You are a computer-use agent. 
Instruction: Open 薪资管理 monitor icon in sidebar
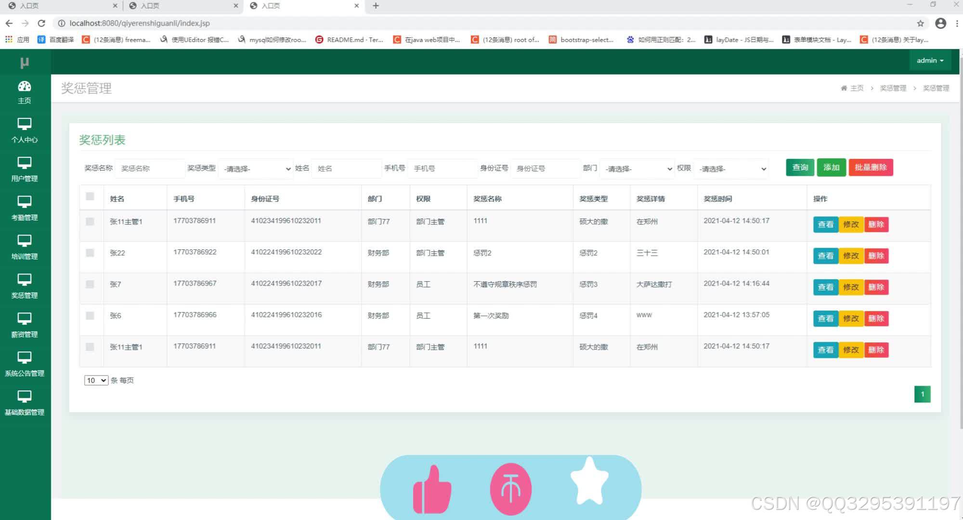(25, 319)
